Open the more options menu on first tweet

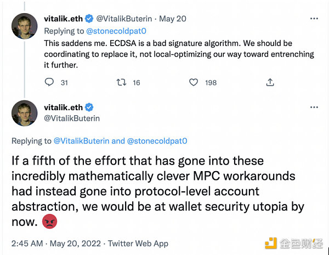tap(314, 19)
